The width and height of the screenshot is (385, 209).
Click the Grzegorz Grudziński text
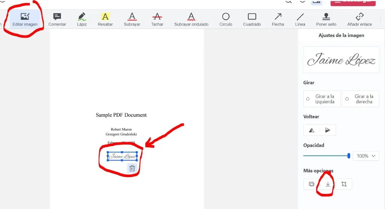click(x=121, y=134)
